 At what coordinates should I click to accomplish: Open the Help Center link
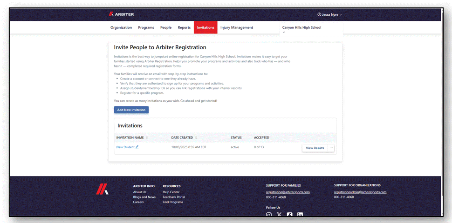(x=171, y=192)
